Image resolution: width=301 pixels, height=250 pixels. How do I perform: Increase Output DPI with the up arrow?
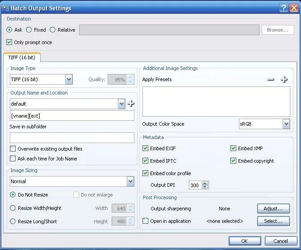[x=205, y=183]
